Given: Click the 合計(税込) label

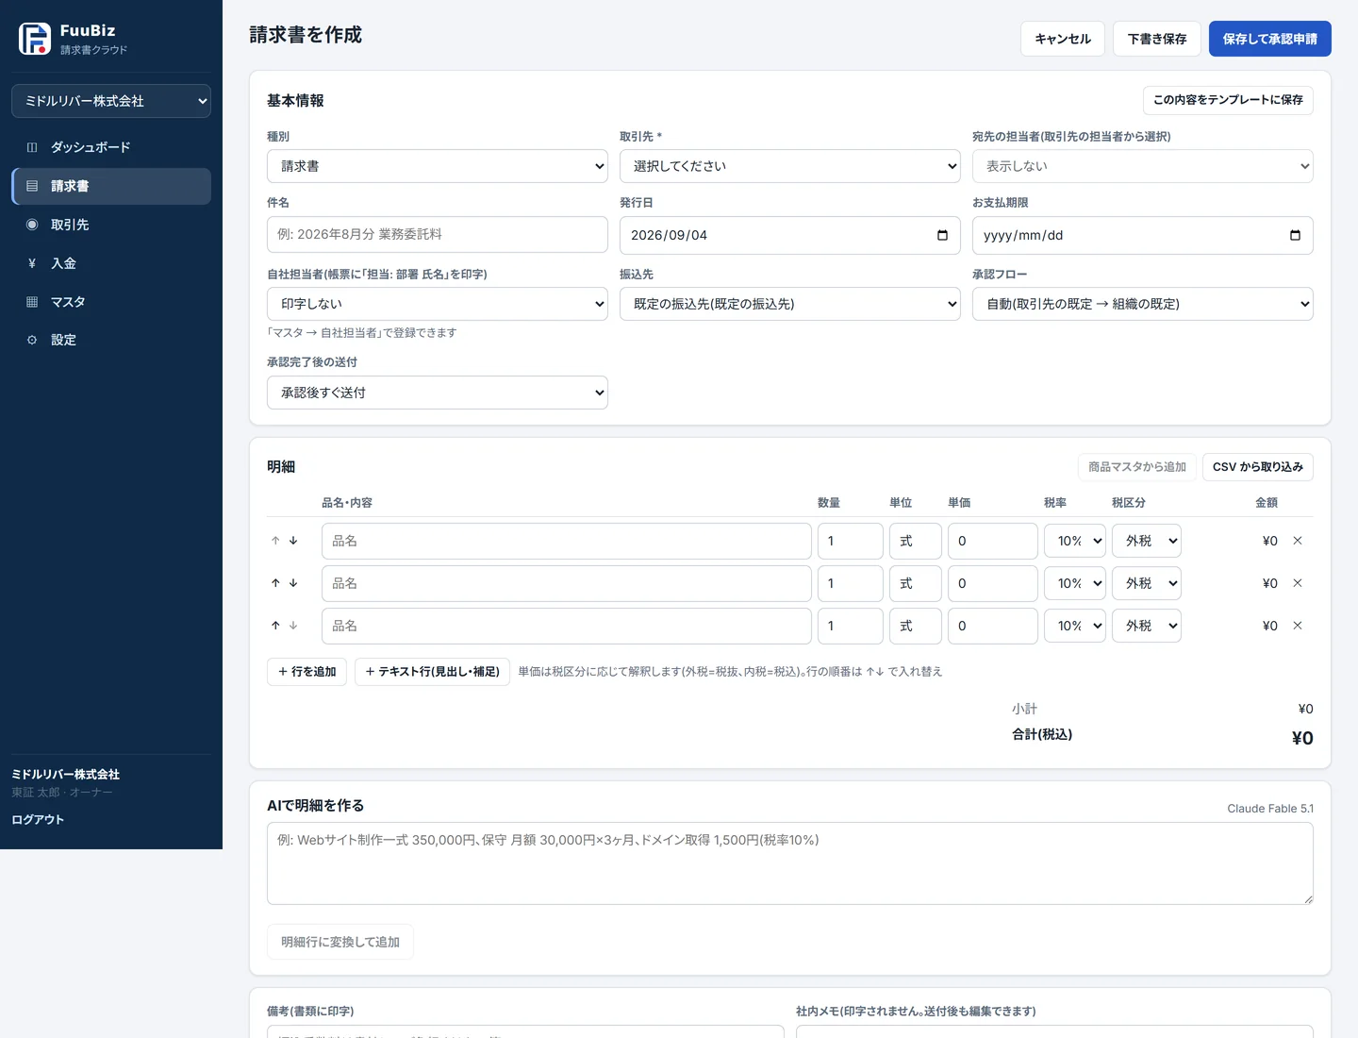Looking at the screenshot, I should (x=1042, y=734).
